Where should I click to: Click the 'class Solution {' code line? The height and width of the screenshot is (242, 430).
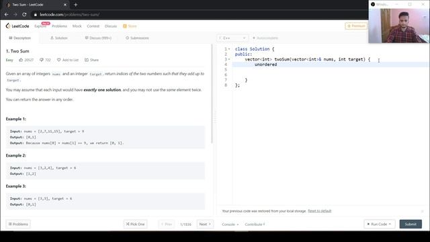coord(255,49)
